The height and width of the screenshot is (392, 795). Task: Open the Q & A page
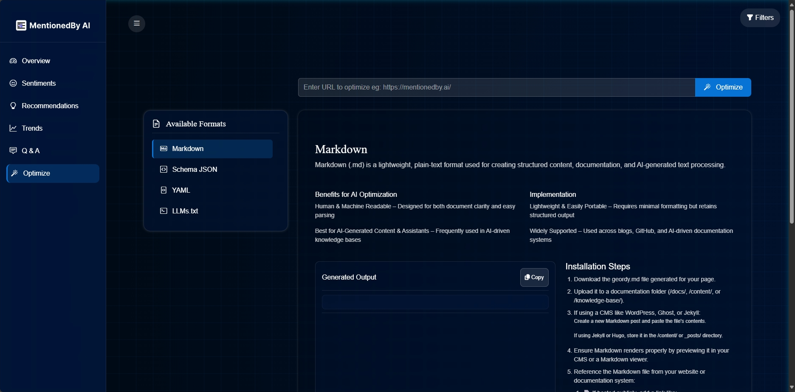(x=53, y=151)
